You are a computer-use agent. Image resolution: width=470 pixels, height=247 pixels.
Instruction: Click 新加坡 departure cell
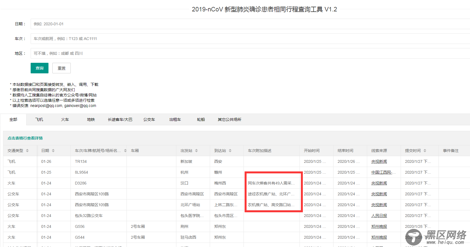(x=193, y=161)
